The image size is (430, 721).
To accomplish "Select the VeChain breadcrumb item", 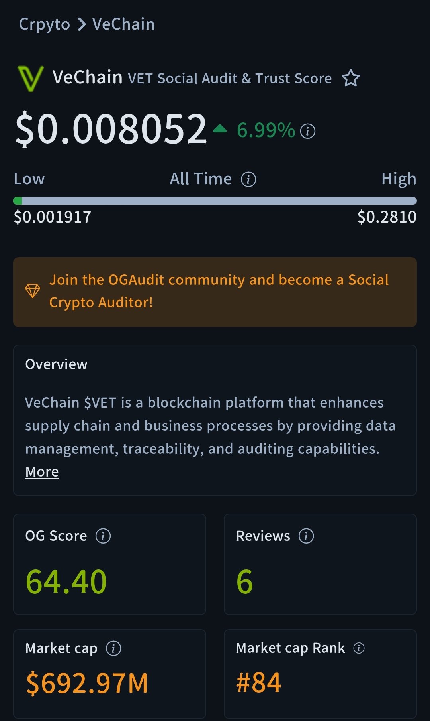I will [x=123, y=24].
